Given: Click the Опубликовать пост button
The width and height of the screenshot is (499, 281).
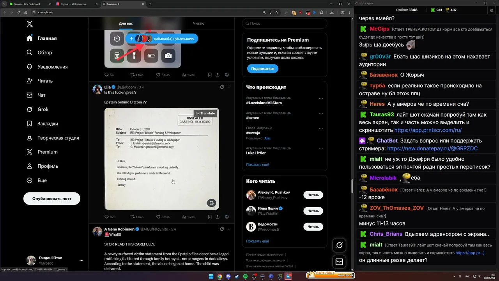Looking at the screenshot, I should tap(52, 198).
